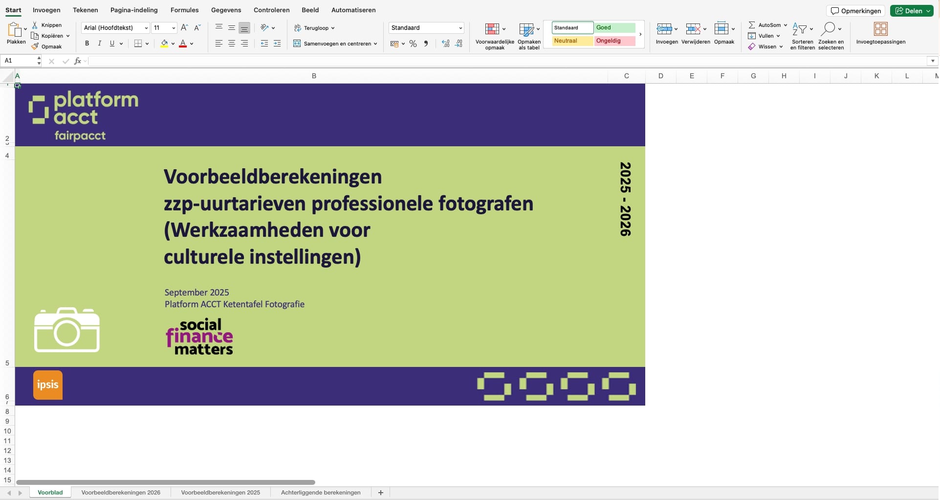This screenshot has width=940, height=500.
Task: Click the Knippen scissors icon
Action: click(35, 25)
